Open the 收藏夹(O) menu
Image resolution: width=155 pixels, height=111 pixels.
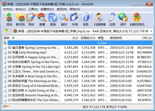pos(47,9)
